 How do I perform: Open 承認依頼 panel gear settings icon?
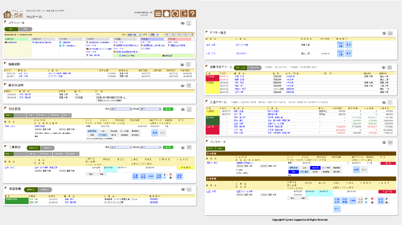click(183, 189)
